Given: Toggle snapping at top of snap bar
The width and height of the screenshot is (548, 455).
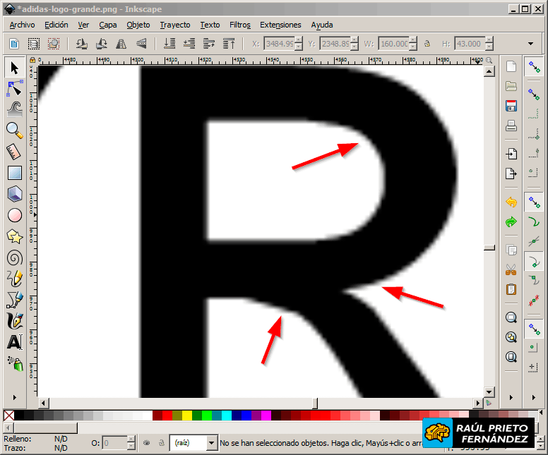Looking at the screenshot, I should [x=532, y=67].
